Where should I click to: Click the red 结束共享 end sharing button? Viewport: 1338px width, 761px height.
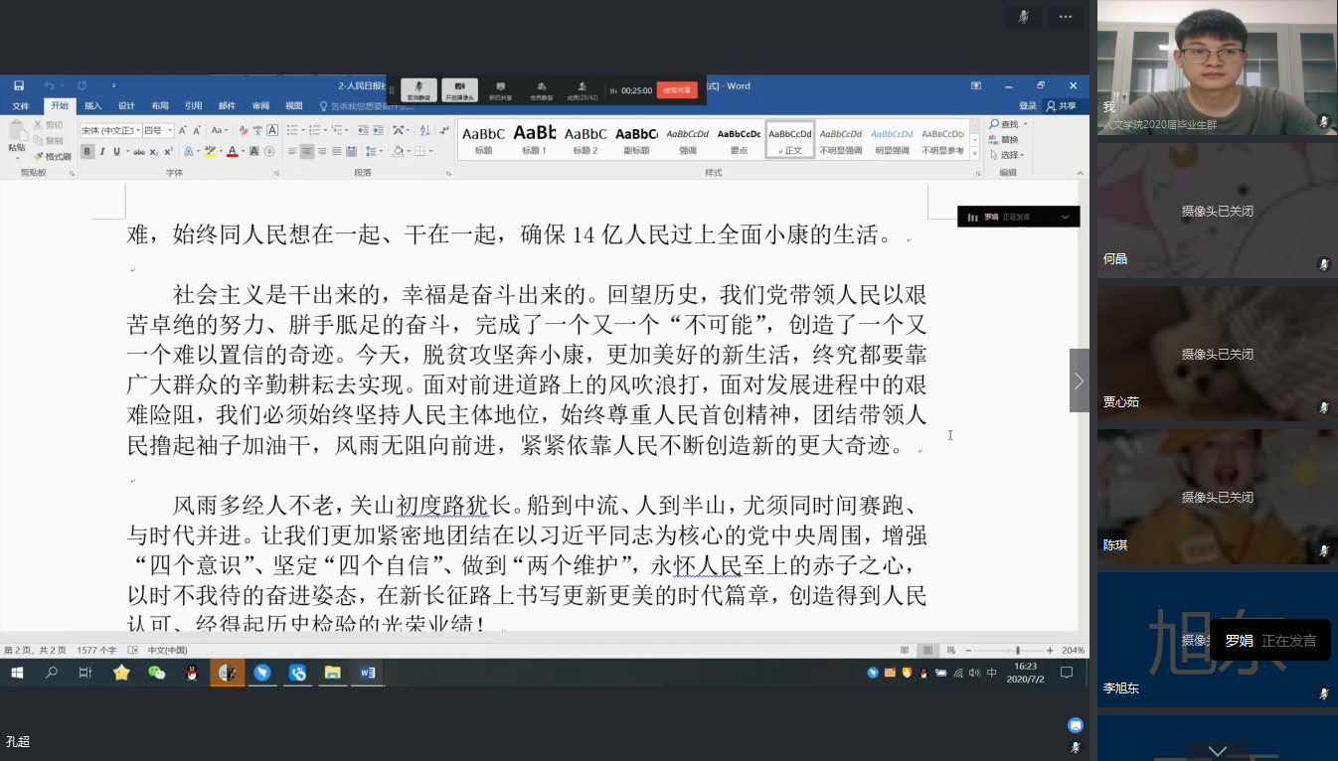click(677, 90)
